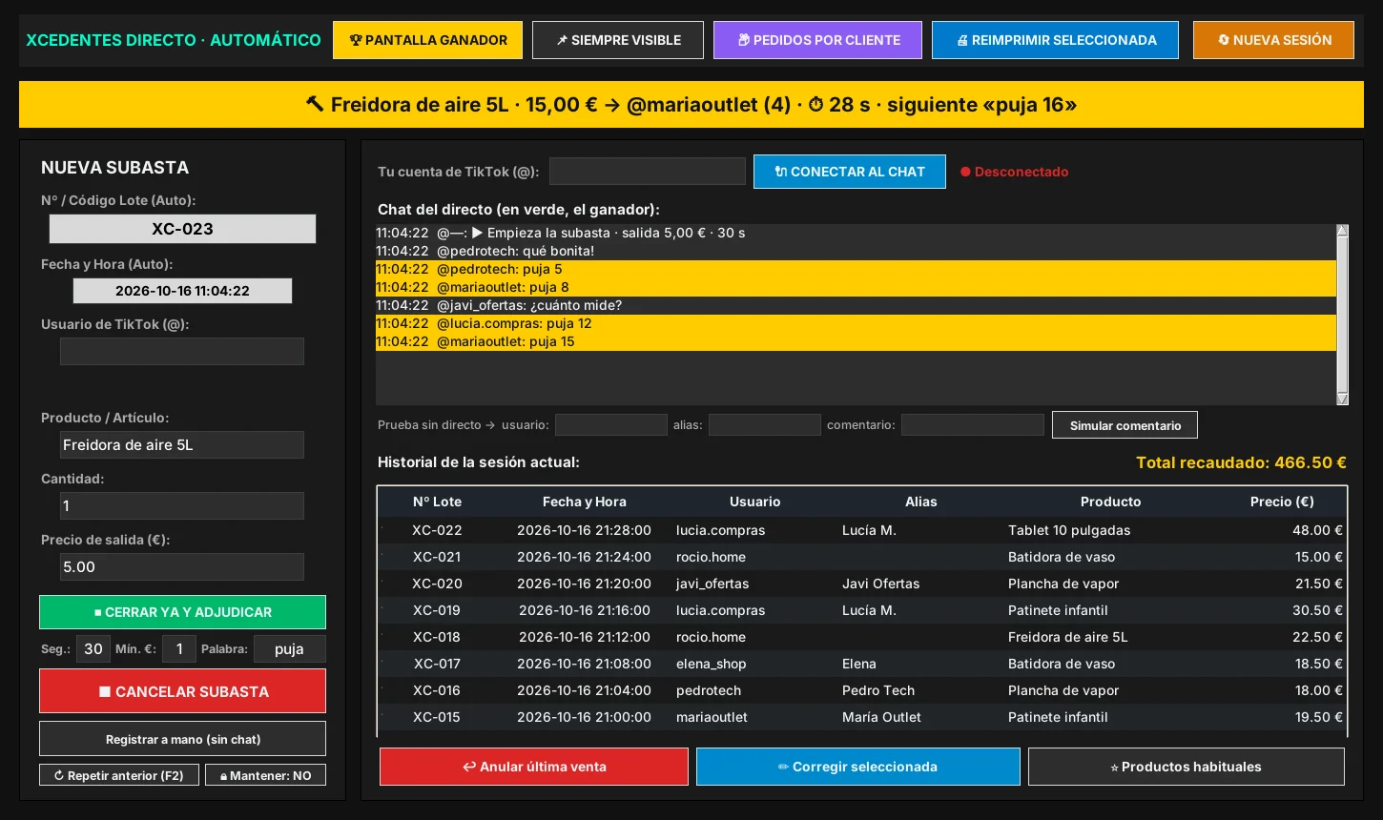Viewport: 1383px width, 820px height.
Task: Click the chat scrollbar down arrow
Action: (1343, 400)
